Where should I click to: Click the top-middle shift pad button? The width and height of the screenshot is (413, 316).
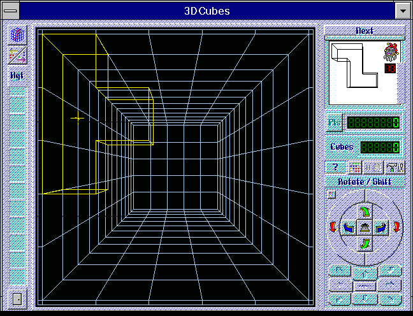tap(365, 270)
